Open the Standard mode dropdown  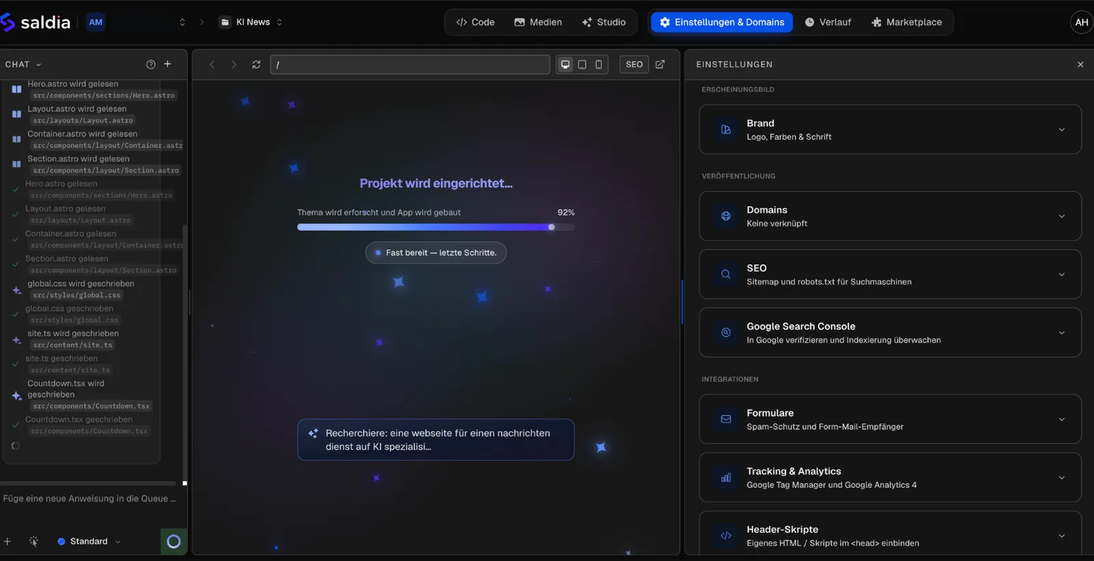(x=89, y=541)
